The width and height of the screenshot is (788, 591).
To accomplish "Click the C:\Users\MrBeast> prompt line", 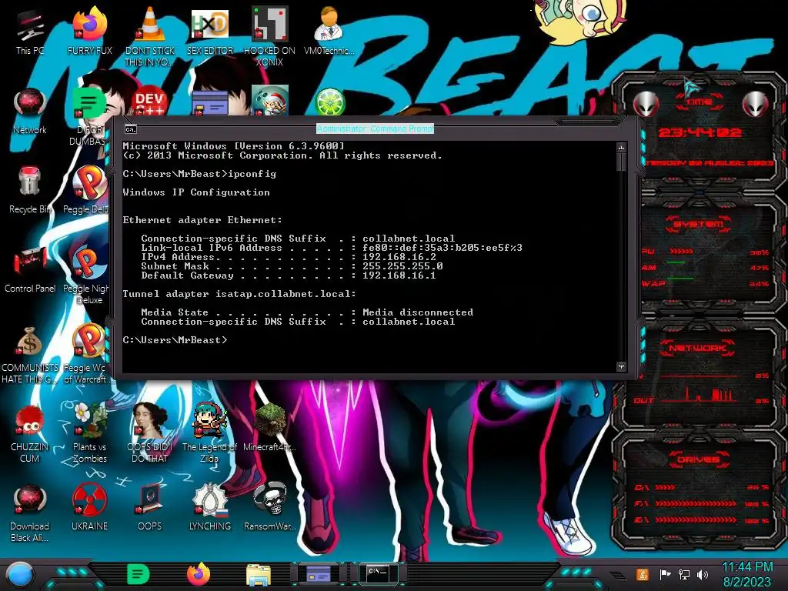I will click(175, 339).
